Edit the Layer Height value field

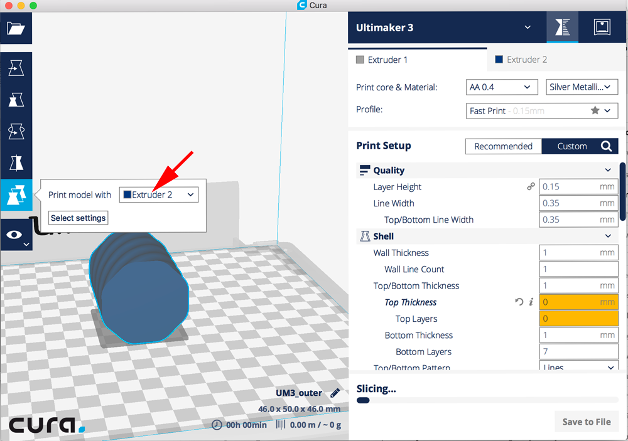(x=578, y=187)
